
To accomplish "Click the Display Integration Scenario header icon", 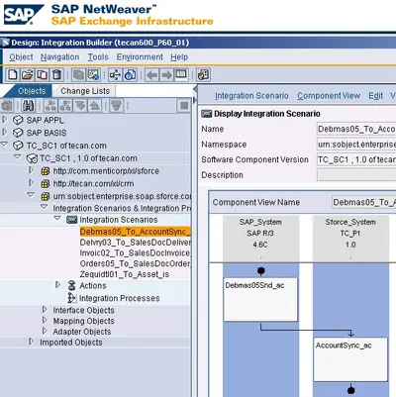I will (x=207, y=114).
